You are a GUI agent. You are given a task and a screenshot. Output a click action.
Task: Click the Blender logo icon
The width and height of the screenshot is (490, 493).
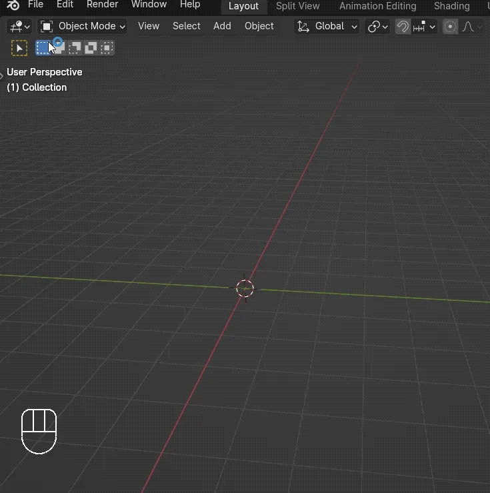(x=13, y=5)
